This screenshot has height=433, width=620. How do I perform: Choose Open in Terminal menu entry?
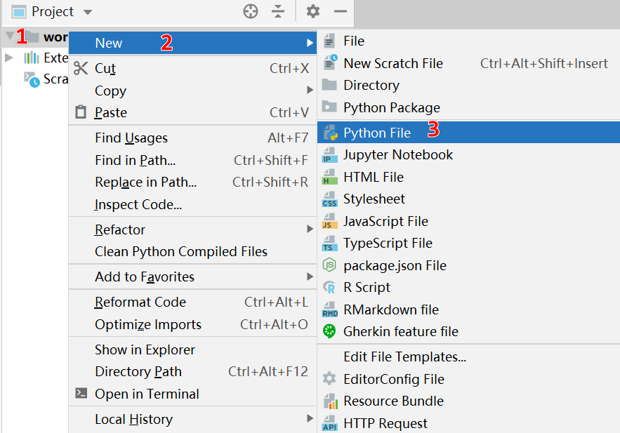click(x=147, y=394)
